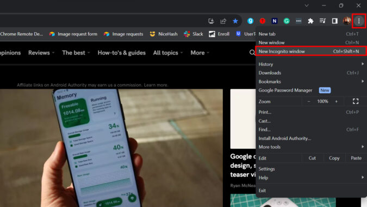Open the phone memory article image

111,148
